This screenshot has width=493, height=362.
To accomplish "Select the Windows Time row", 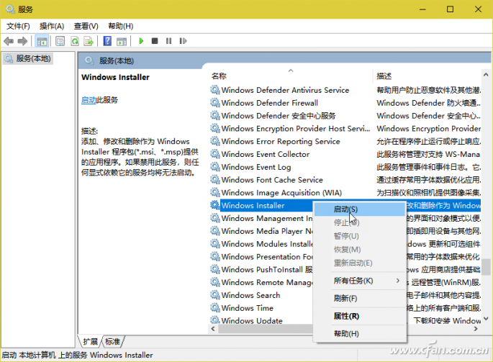I will click(x=261, y=308).
